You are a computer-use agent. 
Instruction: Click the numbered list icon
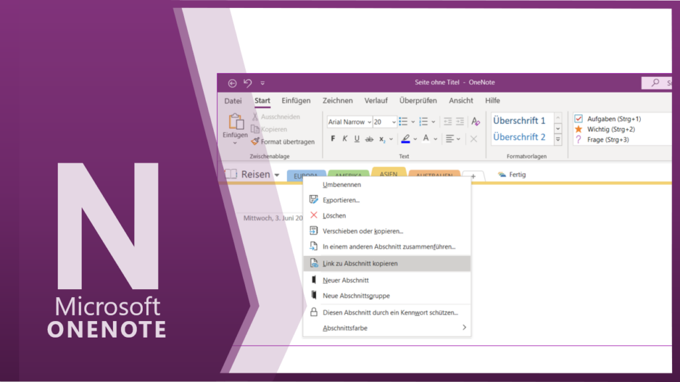coord(423,122)
